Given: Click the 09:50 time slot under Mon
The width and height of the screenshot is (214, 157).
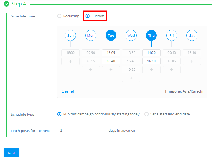Looking at the screenshot, I should pos(91,53).
